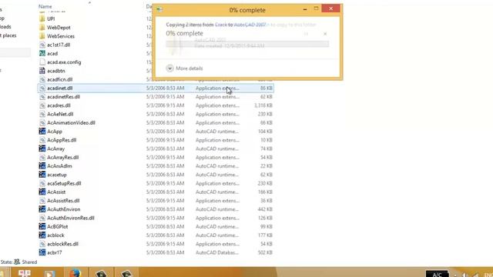493x277 pixels.
Task: Click the copy dialog title bar icon
Action: pos(159,10)
